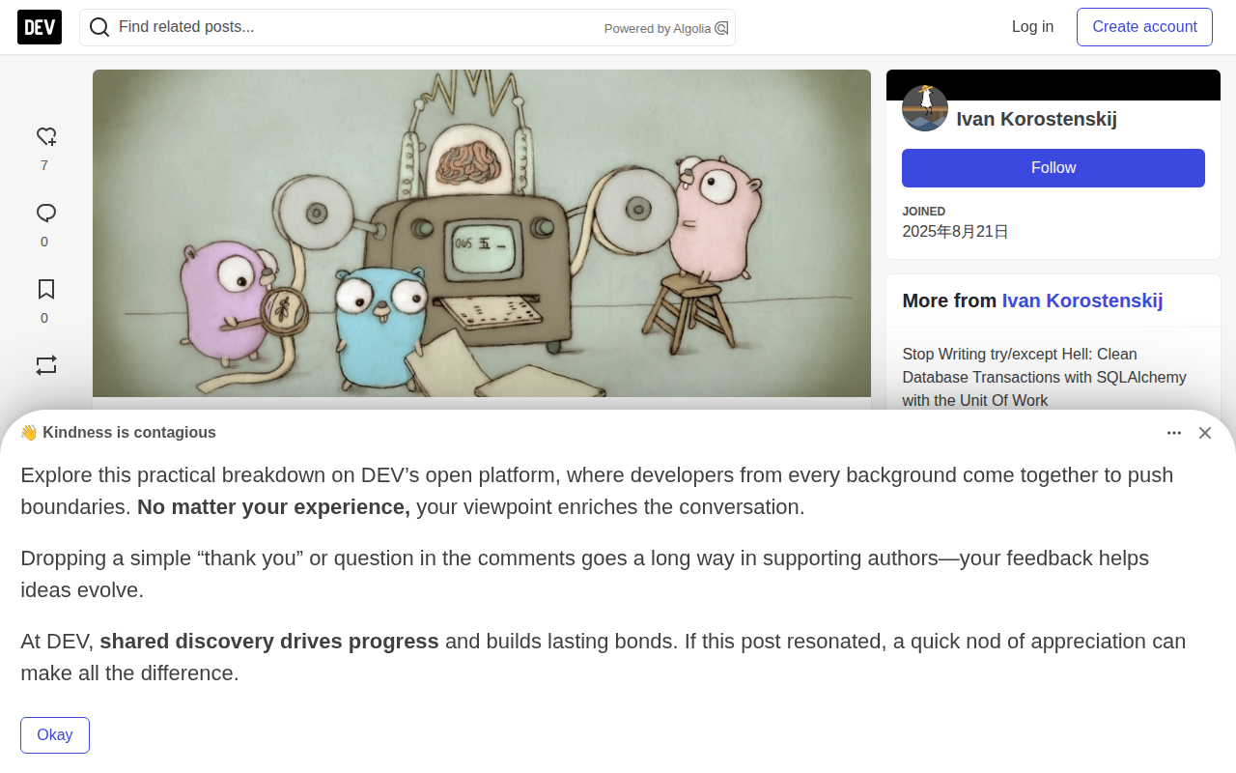Follow Ivan Korostenskij
1236x773 pixels.
tap(1053, 168)
